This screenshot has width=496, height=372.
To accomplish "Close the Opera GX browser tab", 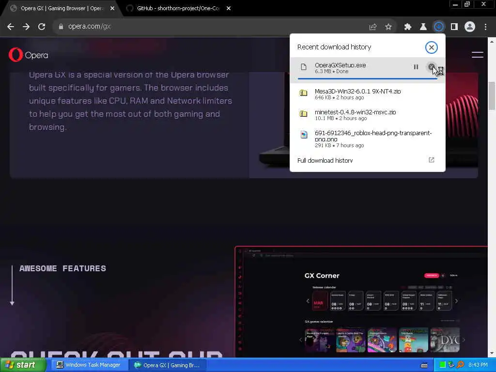I will tap(112, 9).
